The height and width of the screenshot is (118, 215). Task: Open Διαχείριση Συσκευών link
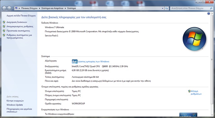point(17,22)
